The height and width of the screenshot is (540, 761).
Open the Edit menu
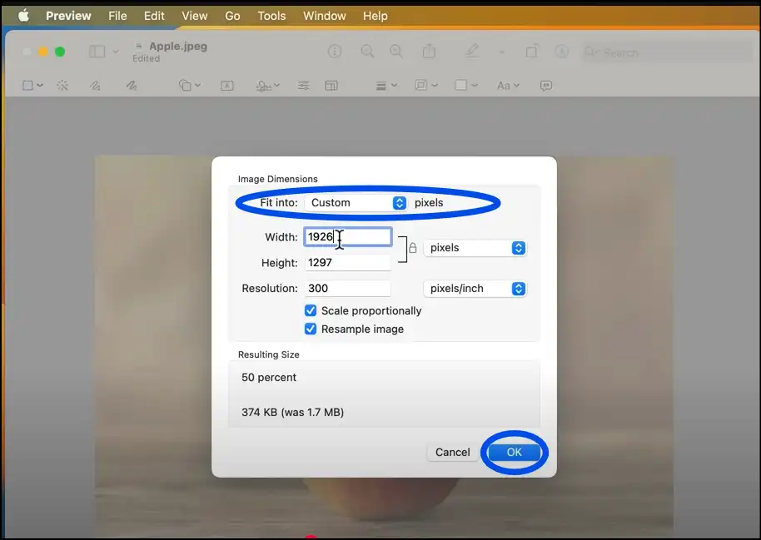[x=154, y=16]
